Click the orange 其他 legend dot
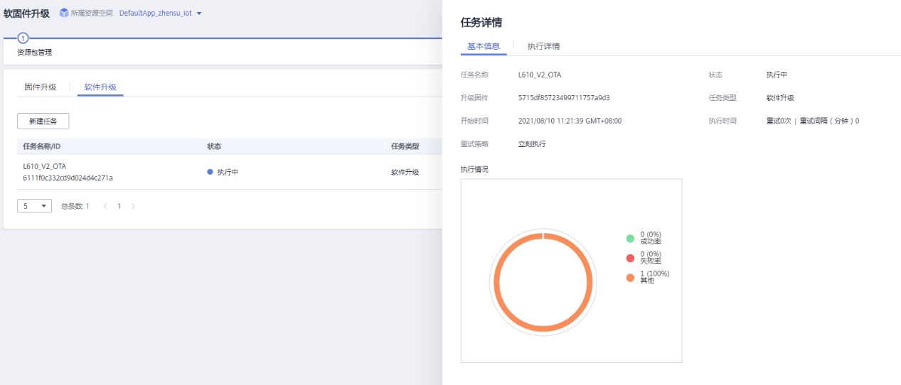The width and height of the screenshot is (901, 385). pos(630,278)
